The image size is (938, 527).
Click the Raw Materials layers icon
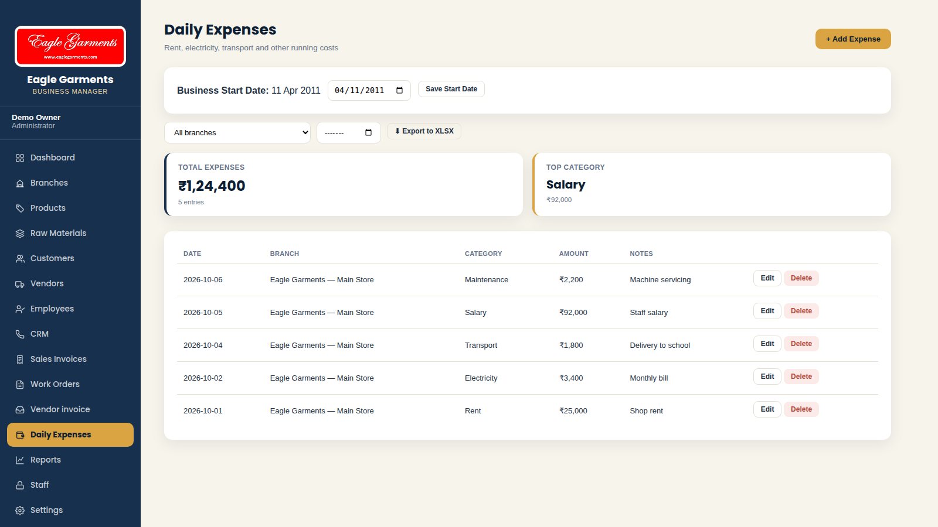(x=20, y=234)
